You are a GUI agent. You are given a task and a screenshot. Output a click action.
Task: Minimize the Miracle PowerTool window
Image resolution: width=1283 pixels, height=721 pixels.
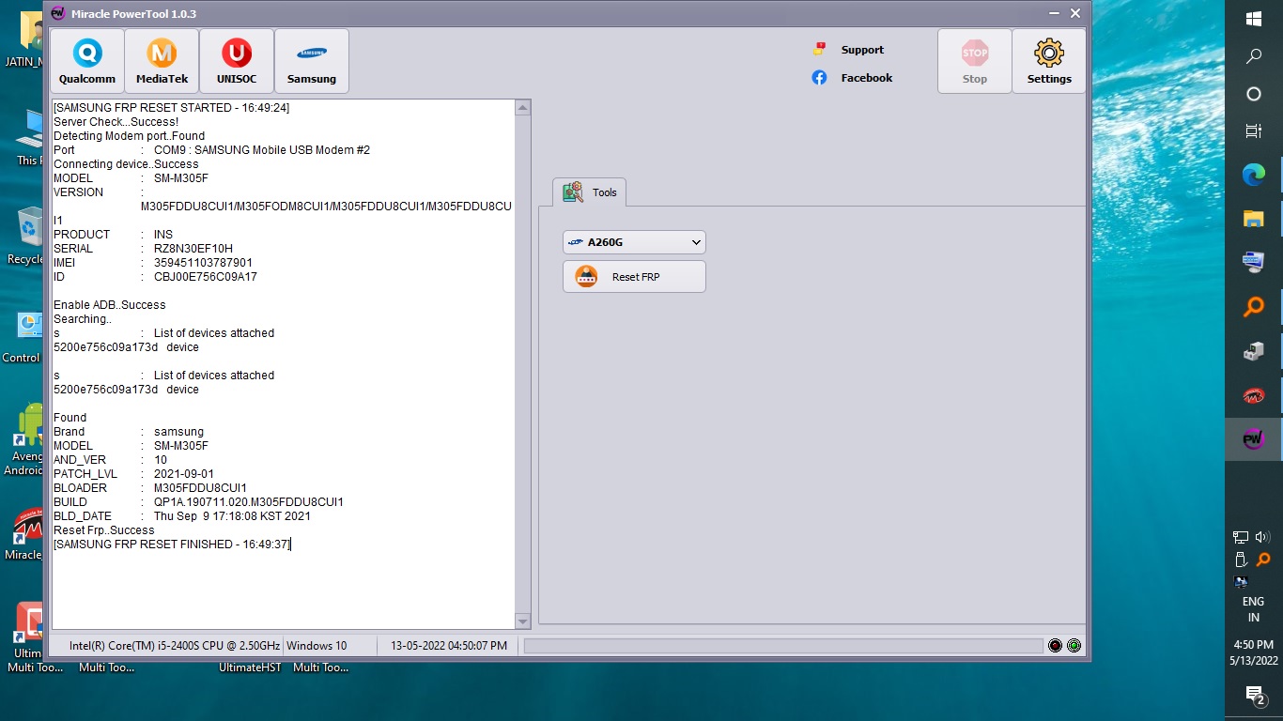tap(1052, 13)
